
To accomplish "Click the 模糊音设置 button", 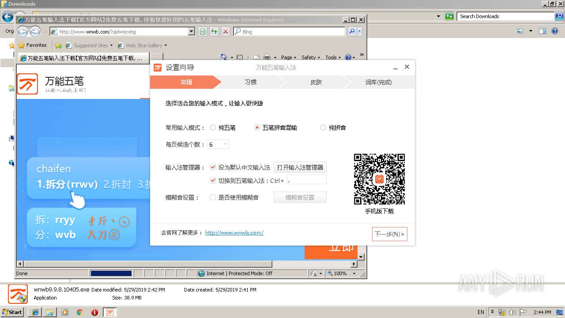I will [300, 197].
